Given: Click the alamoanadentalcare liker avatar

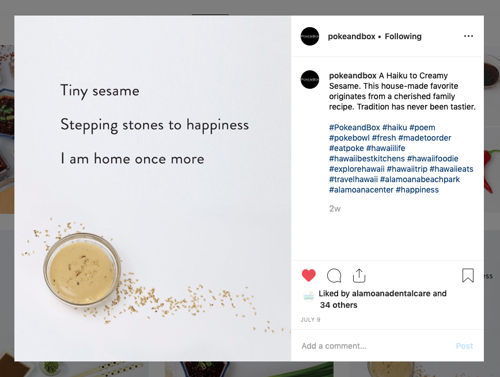Looking at the screenshot, I should pyautogui.click(x=309, y=296).
